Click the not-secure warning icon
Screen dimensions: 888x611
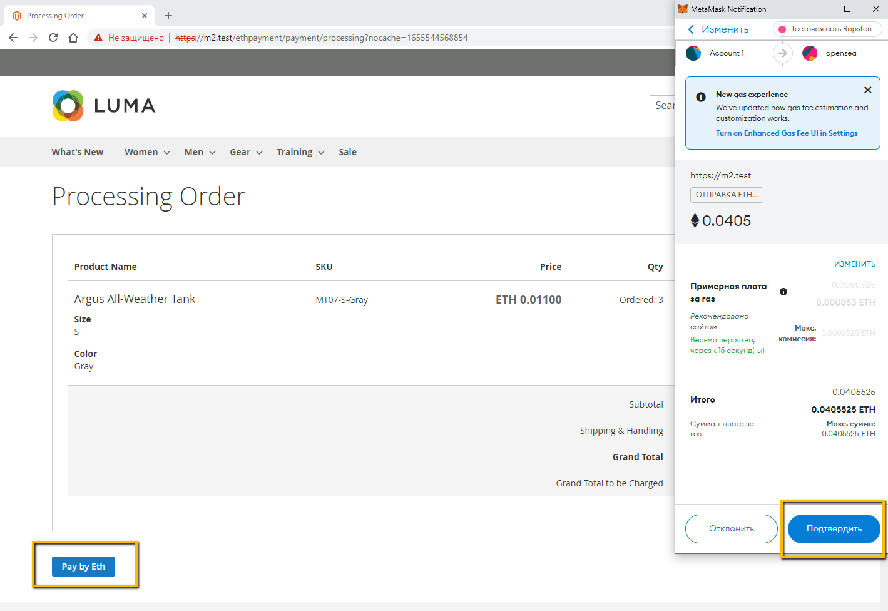click(98, 38)
